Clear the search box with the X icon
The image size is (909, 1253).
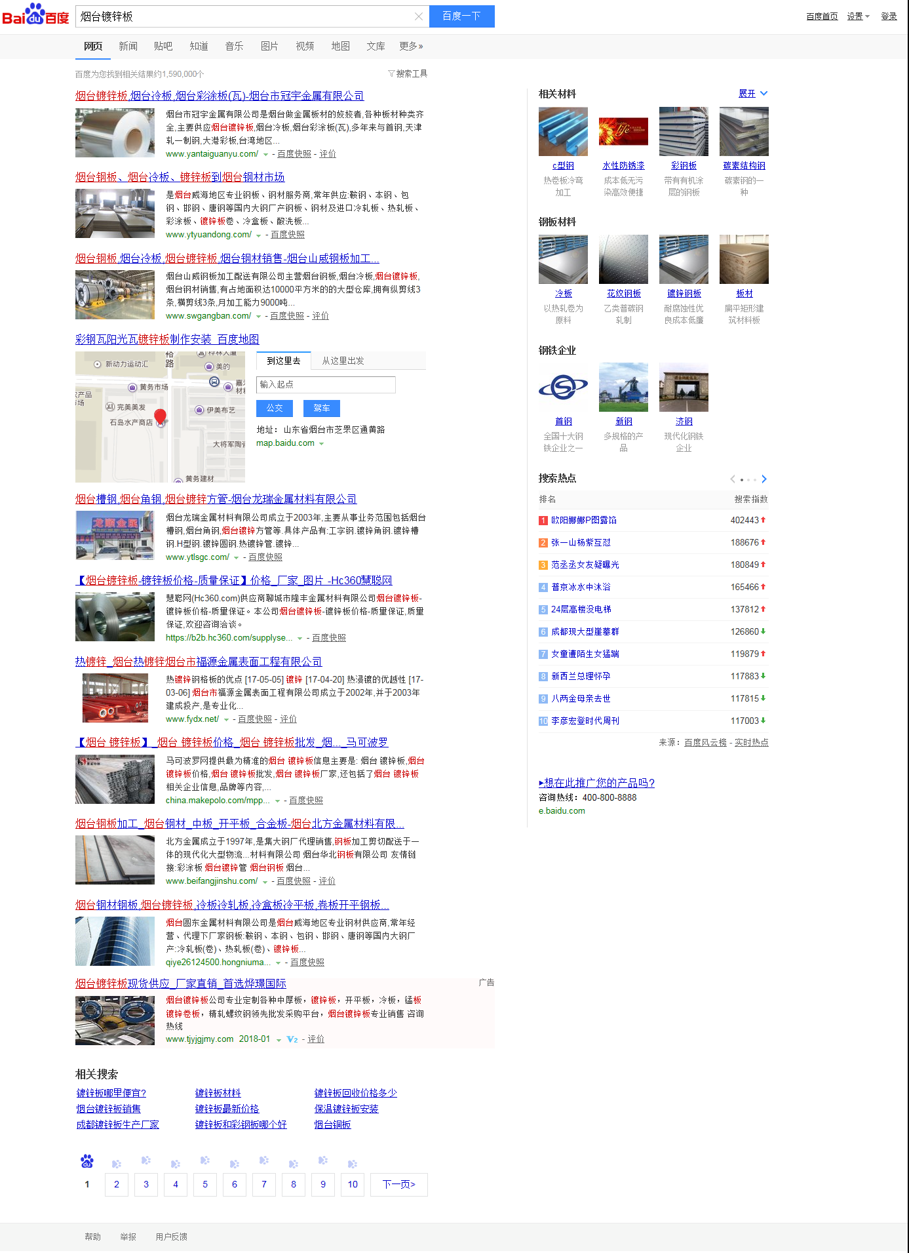(419, 16)
